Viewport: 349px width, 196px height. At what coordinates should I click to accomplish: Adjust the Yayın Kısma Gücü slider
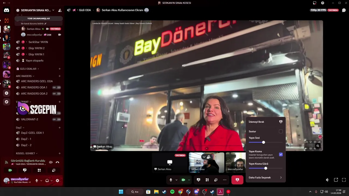point(266,168)
